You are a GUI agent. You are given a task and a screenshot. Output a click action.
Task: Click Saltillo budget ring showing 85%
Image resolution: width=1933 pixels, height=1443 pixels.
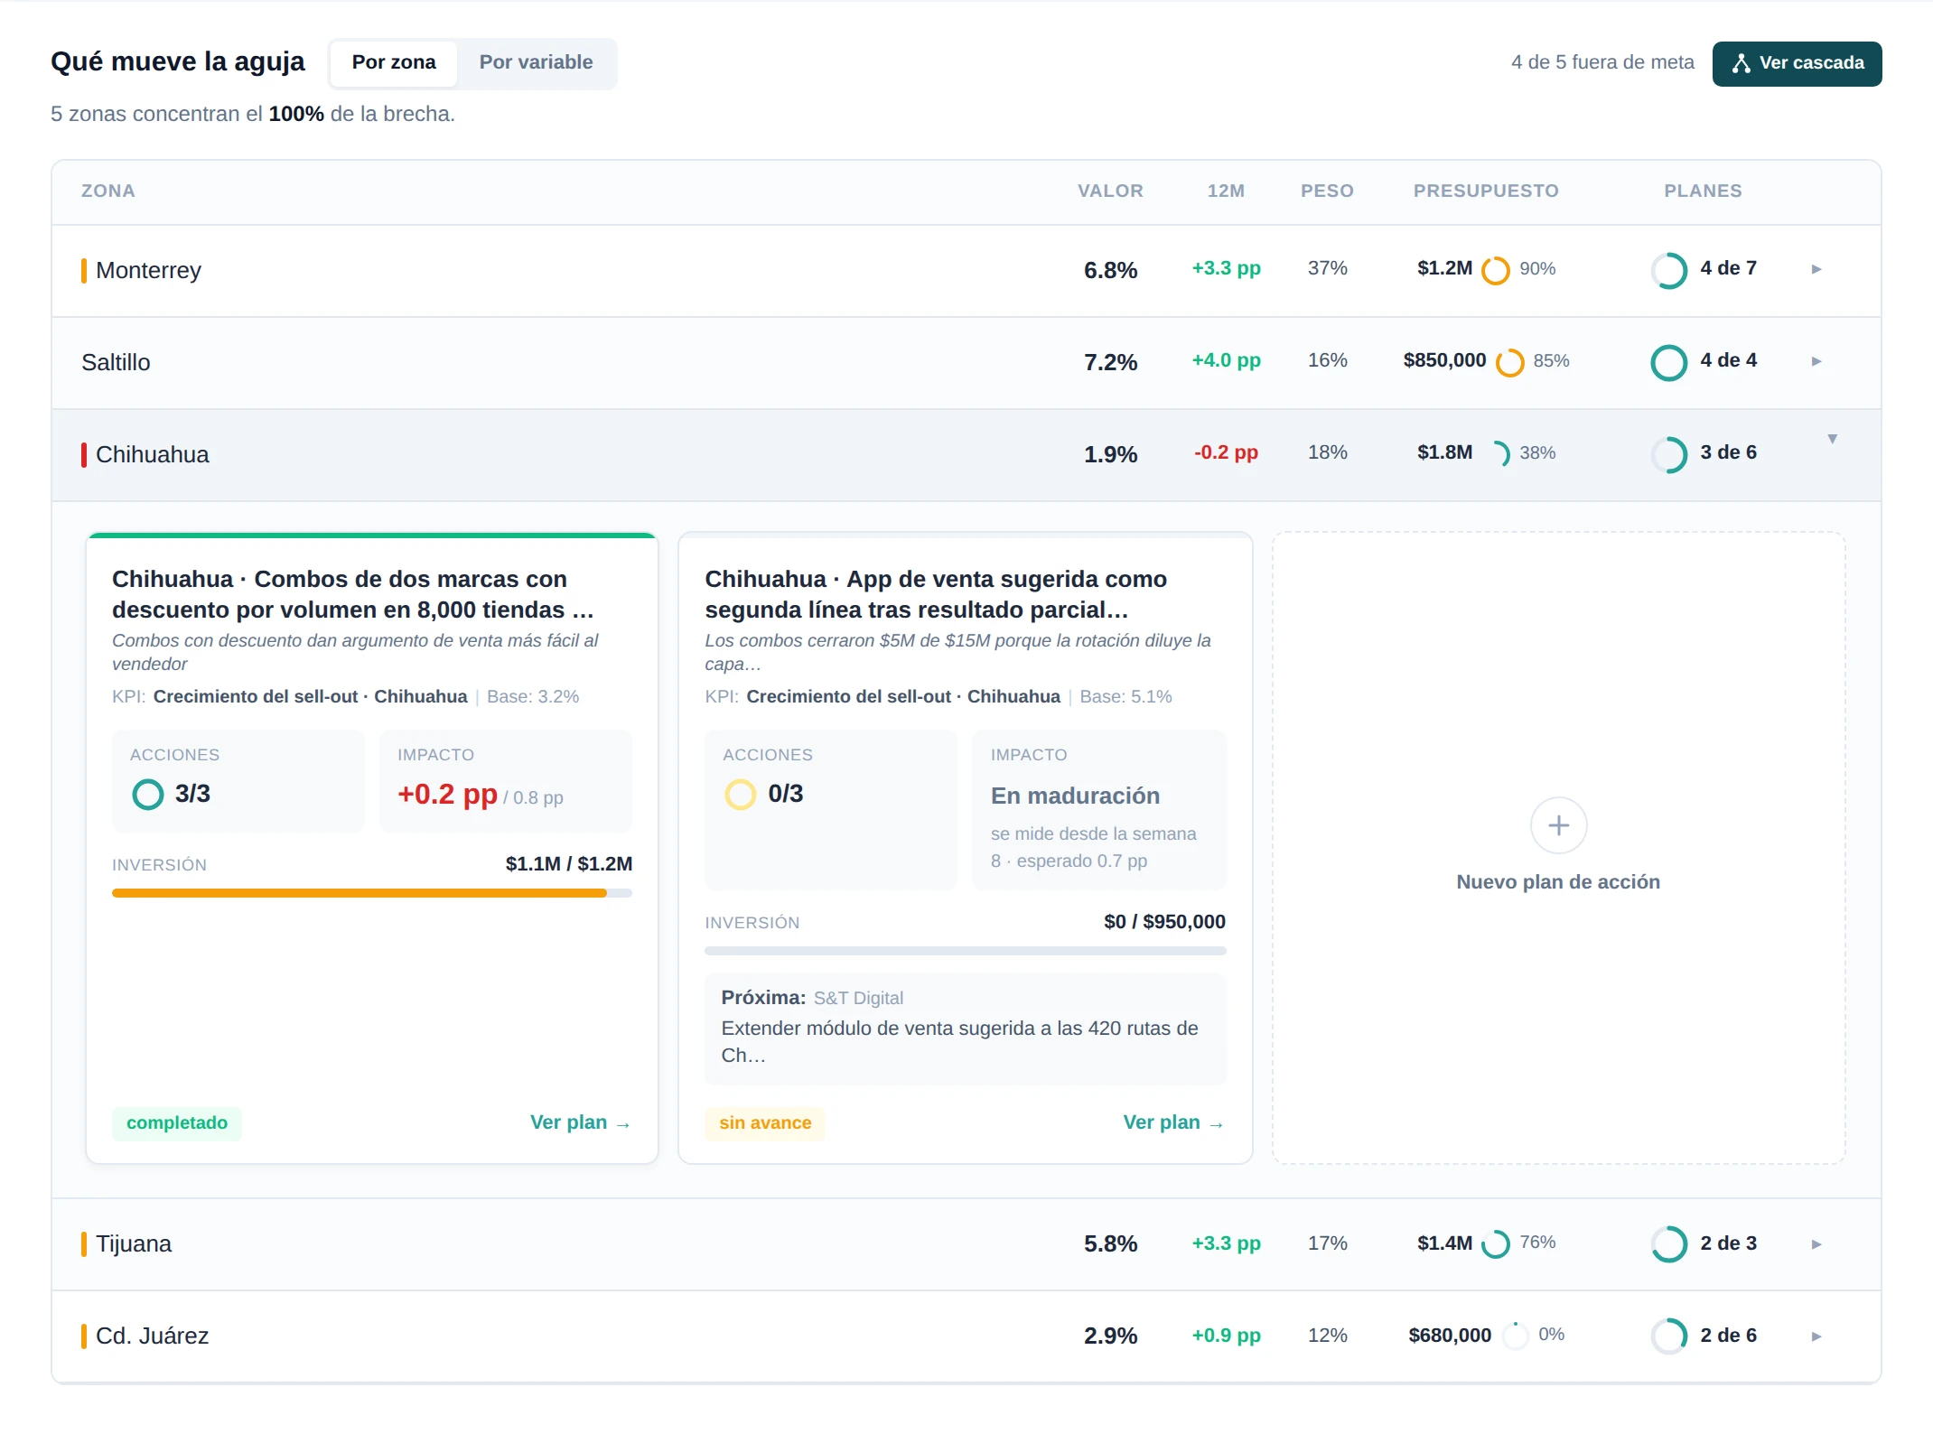[x=1509, y=362]
